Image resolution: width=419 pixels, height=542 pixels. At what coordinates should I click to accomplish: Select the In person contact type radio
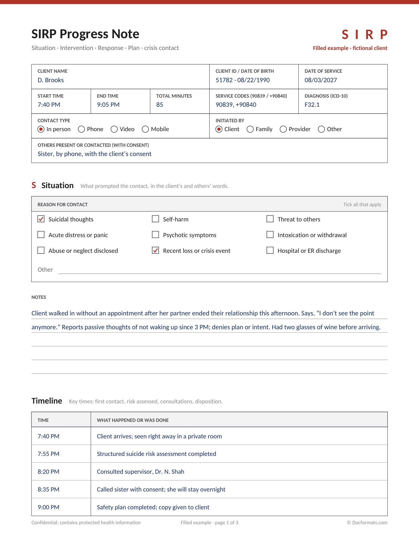[x=41, y=129]
